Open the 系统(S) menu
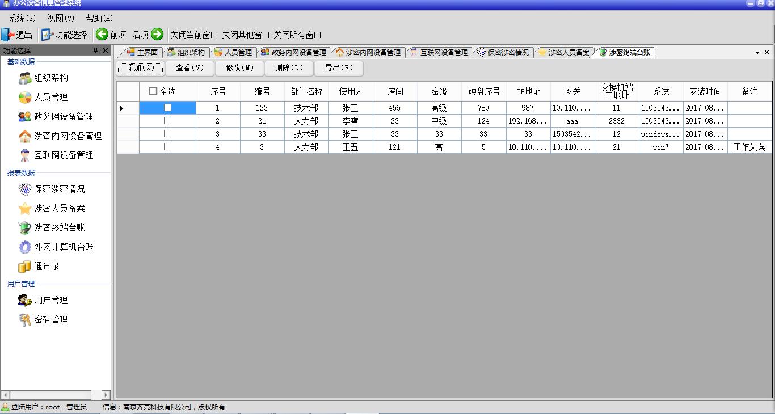 click(22, 18)
